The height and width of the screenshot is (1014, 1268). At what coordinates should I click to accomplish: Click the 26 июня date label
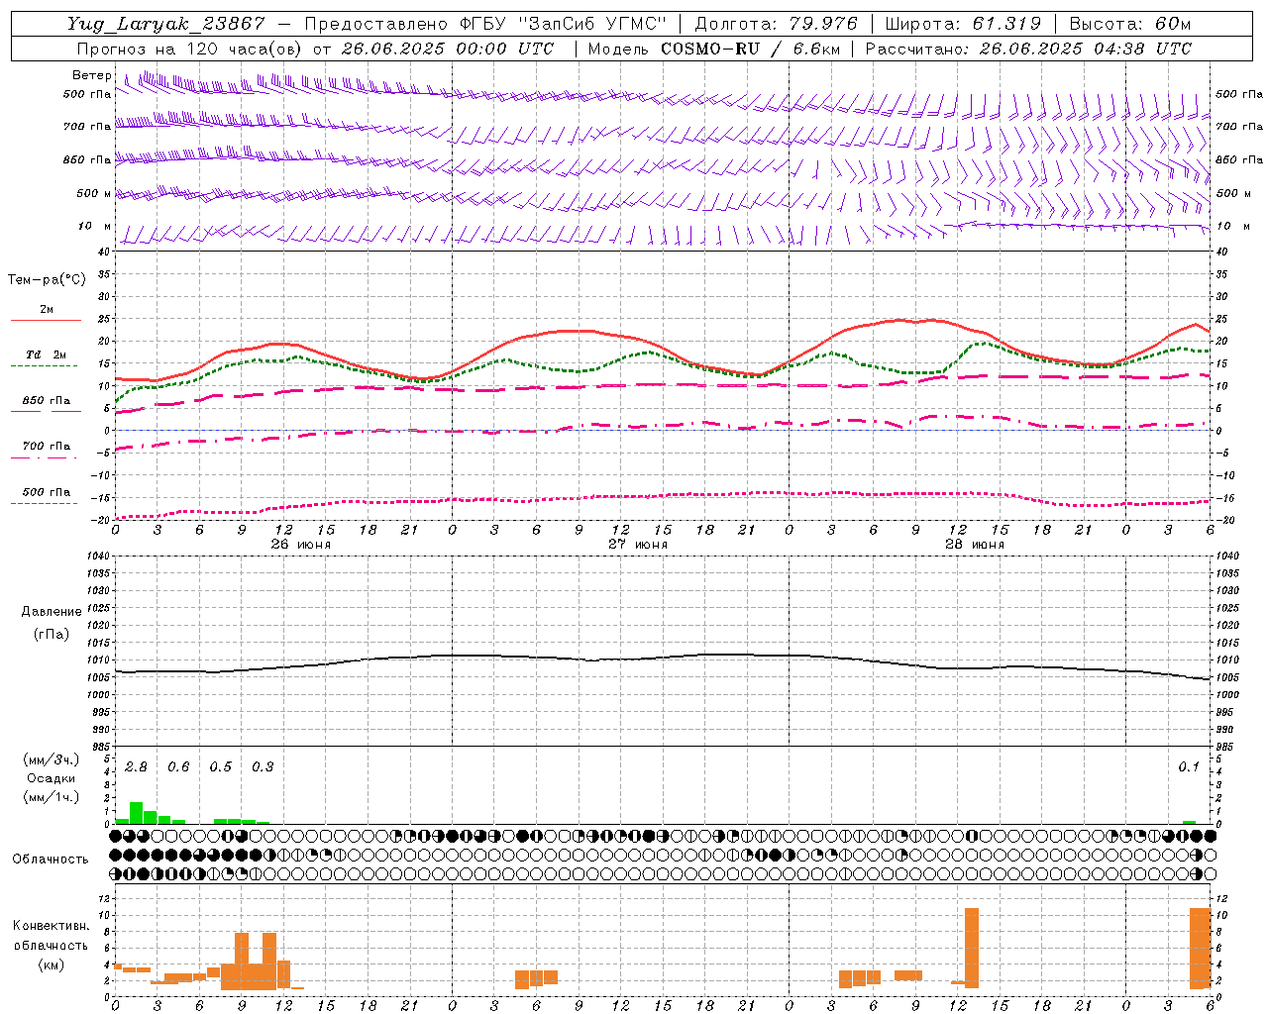(301, 545)
